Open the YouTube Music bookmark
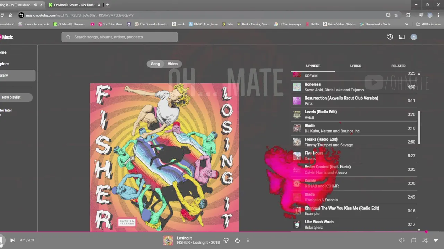444x249 pixels. click(x=111, y=24)
